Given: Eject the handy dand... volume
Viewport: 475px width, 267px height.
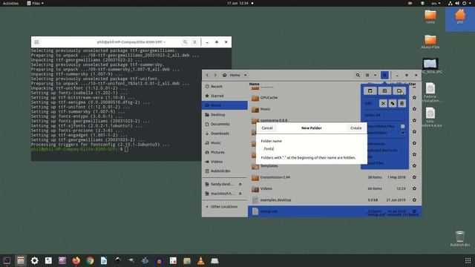Looking at the screenshot, I should pyautogui.click(x=240, y=184).
